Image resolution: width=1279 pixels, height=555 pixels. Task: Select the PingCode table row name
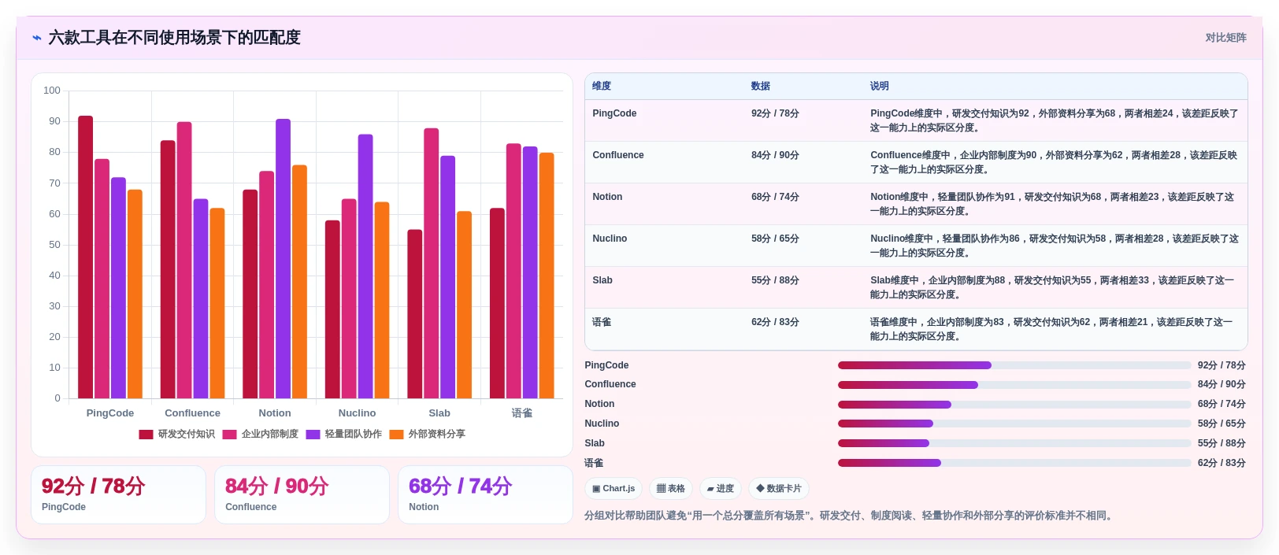pyautogui.click(x=614, y=113)
